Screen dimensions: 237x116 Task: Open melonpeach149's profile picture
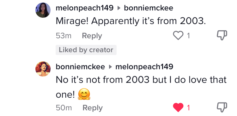tap(43, 10)
